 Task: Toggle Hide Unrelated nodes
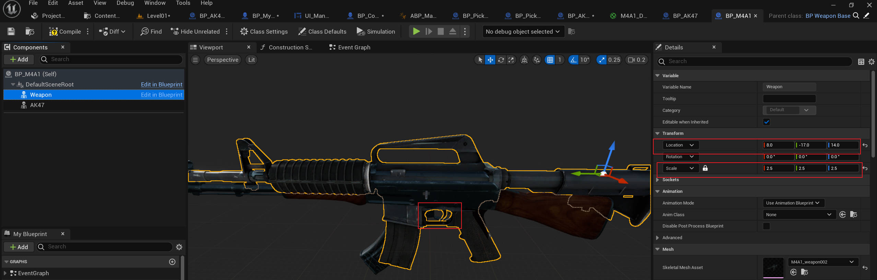195,32
